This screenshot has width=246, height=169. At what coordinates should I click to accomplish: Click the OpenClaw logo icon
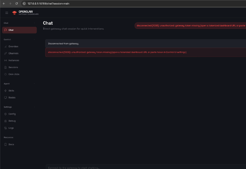tap(14, 13)
